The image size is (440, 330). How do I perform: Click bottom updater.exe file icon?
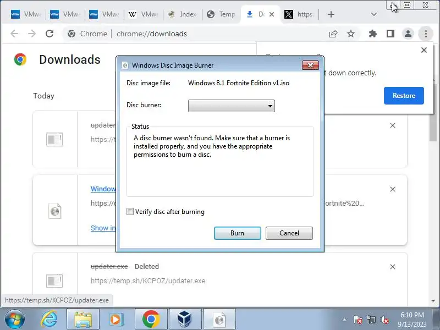(54, 280)
